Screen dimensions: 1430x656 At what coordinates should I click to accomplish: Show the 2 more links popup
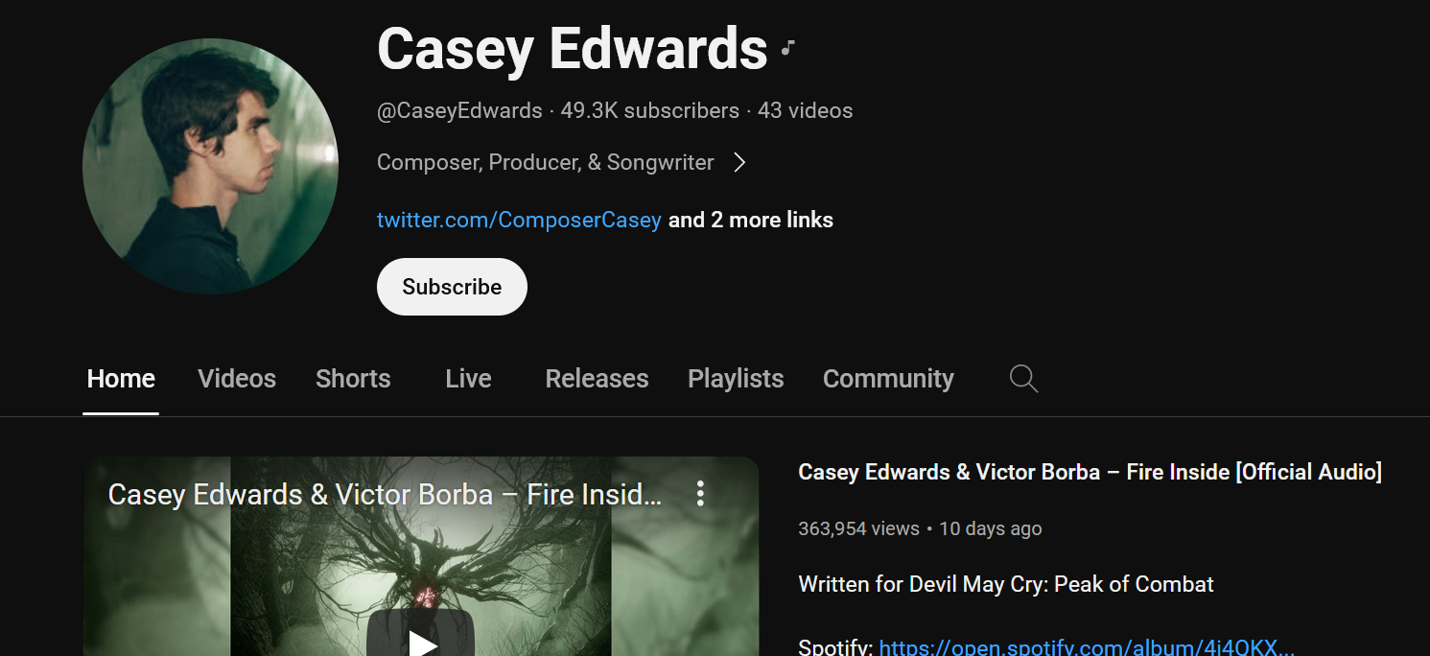pyautogui.click(x=751, y=220)
